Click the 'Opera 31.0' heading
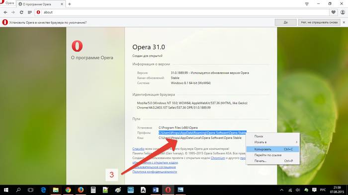348x195 pixels. click(x=149, y=47)
